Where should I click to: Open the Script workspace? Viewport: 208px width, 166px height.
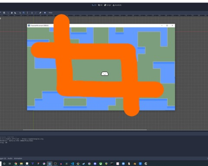pos(107,5)
